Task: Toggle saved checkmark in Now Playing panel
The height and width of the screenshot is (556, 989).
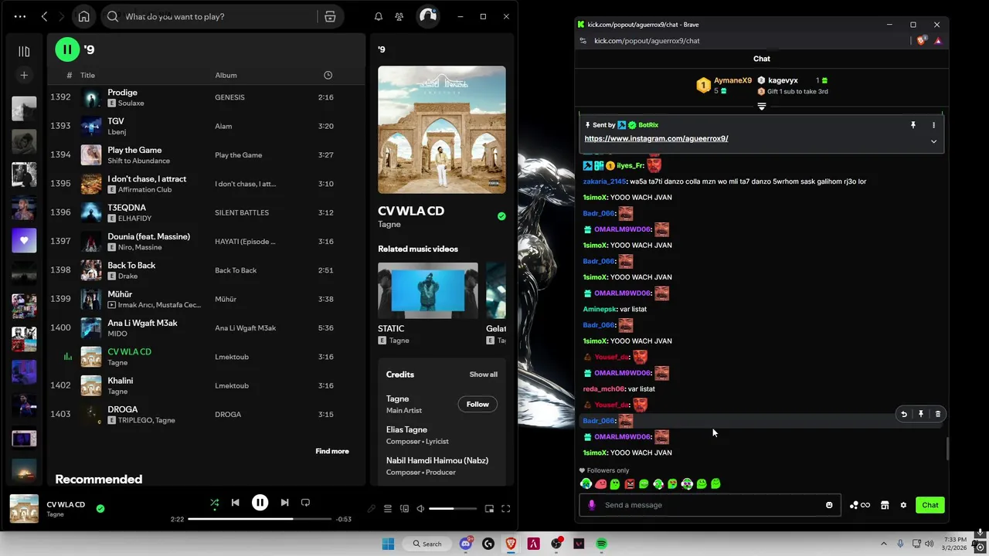Action: click(501, 216)
